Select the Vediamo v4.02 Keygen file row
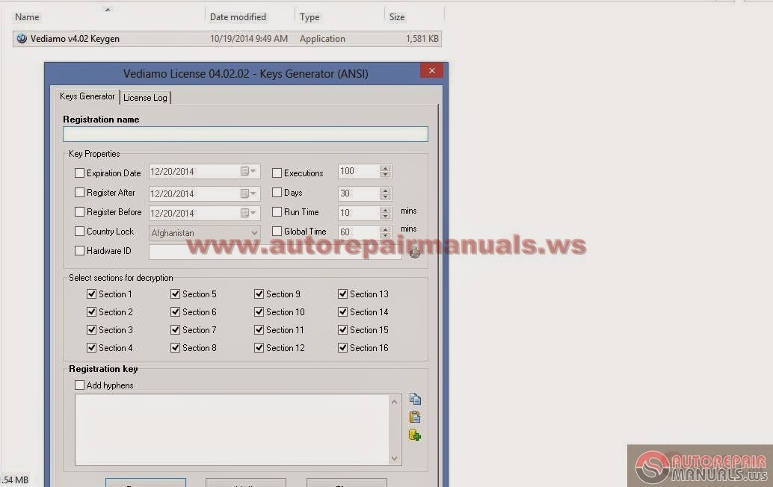The height and width of the screenshot is (487, 773). point(227,38)
